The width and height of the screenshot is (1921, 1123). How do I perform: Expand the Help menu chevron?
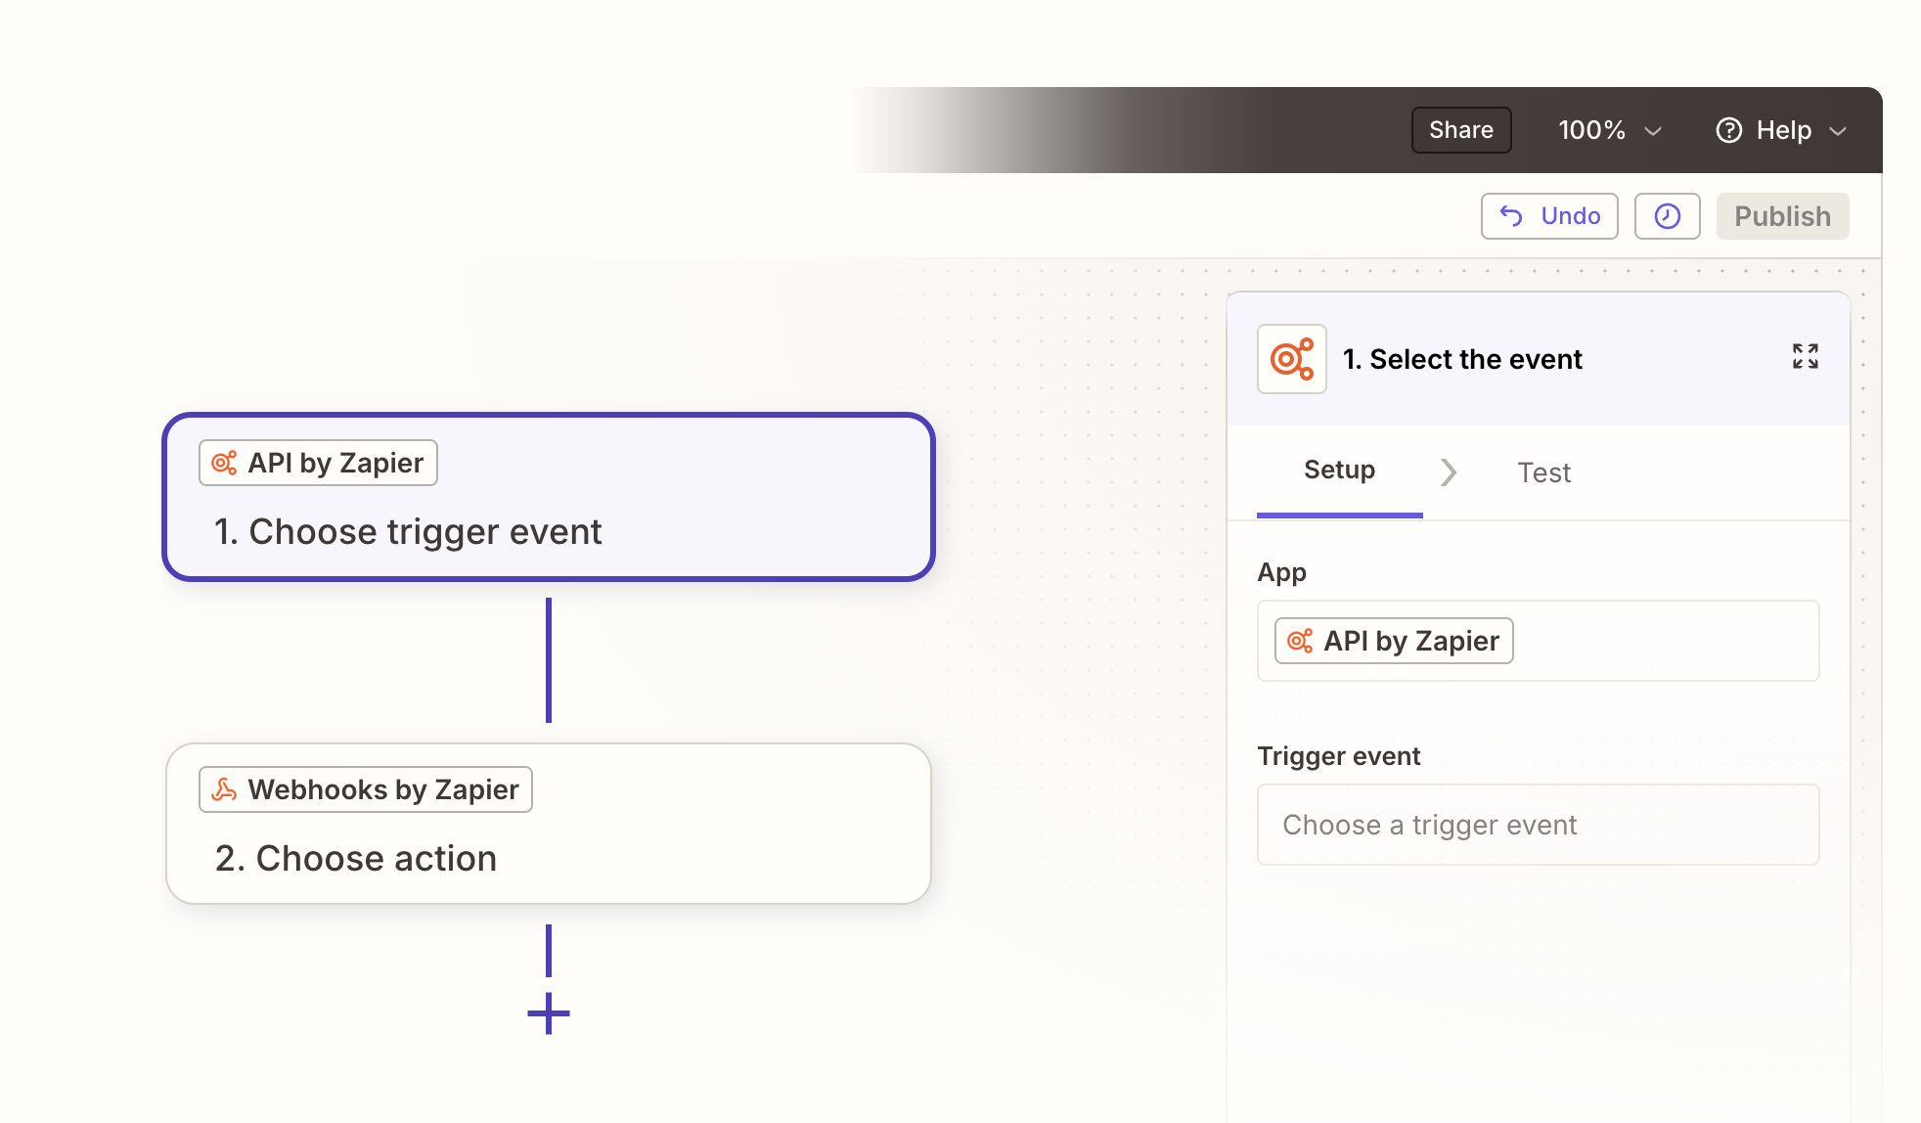[1841, 130]
